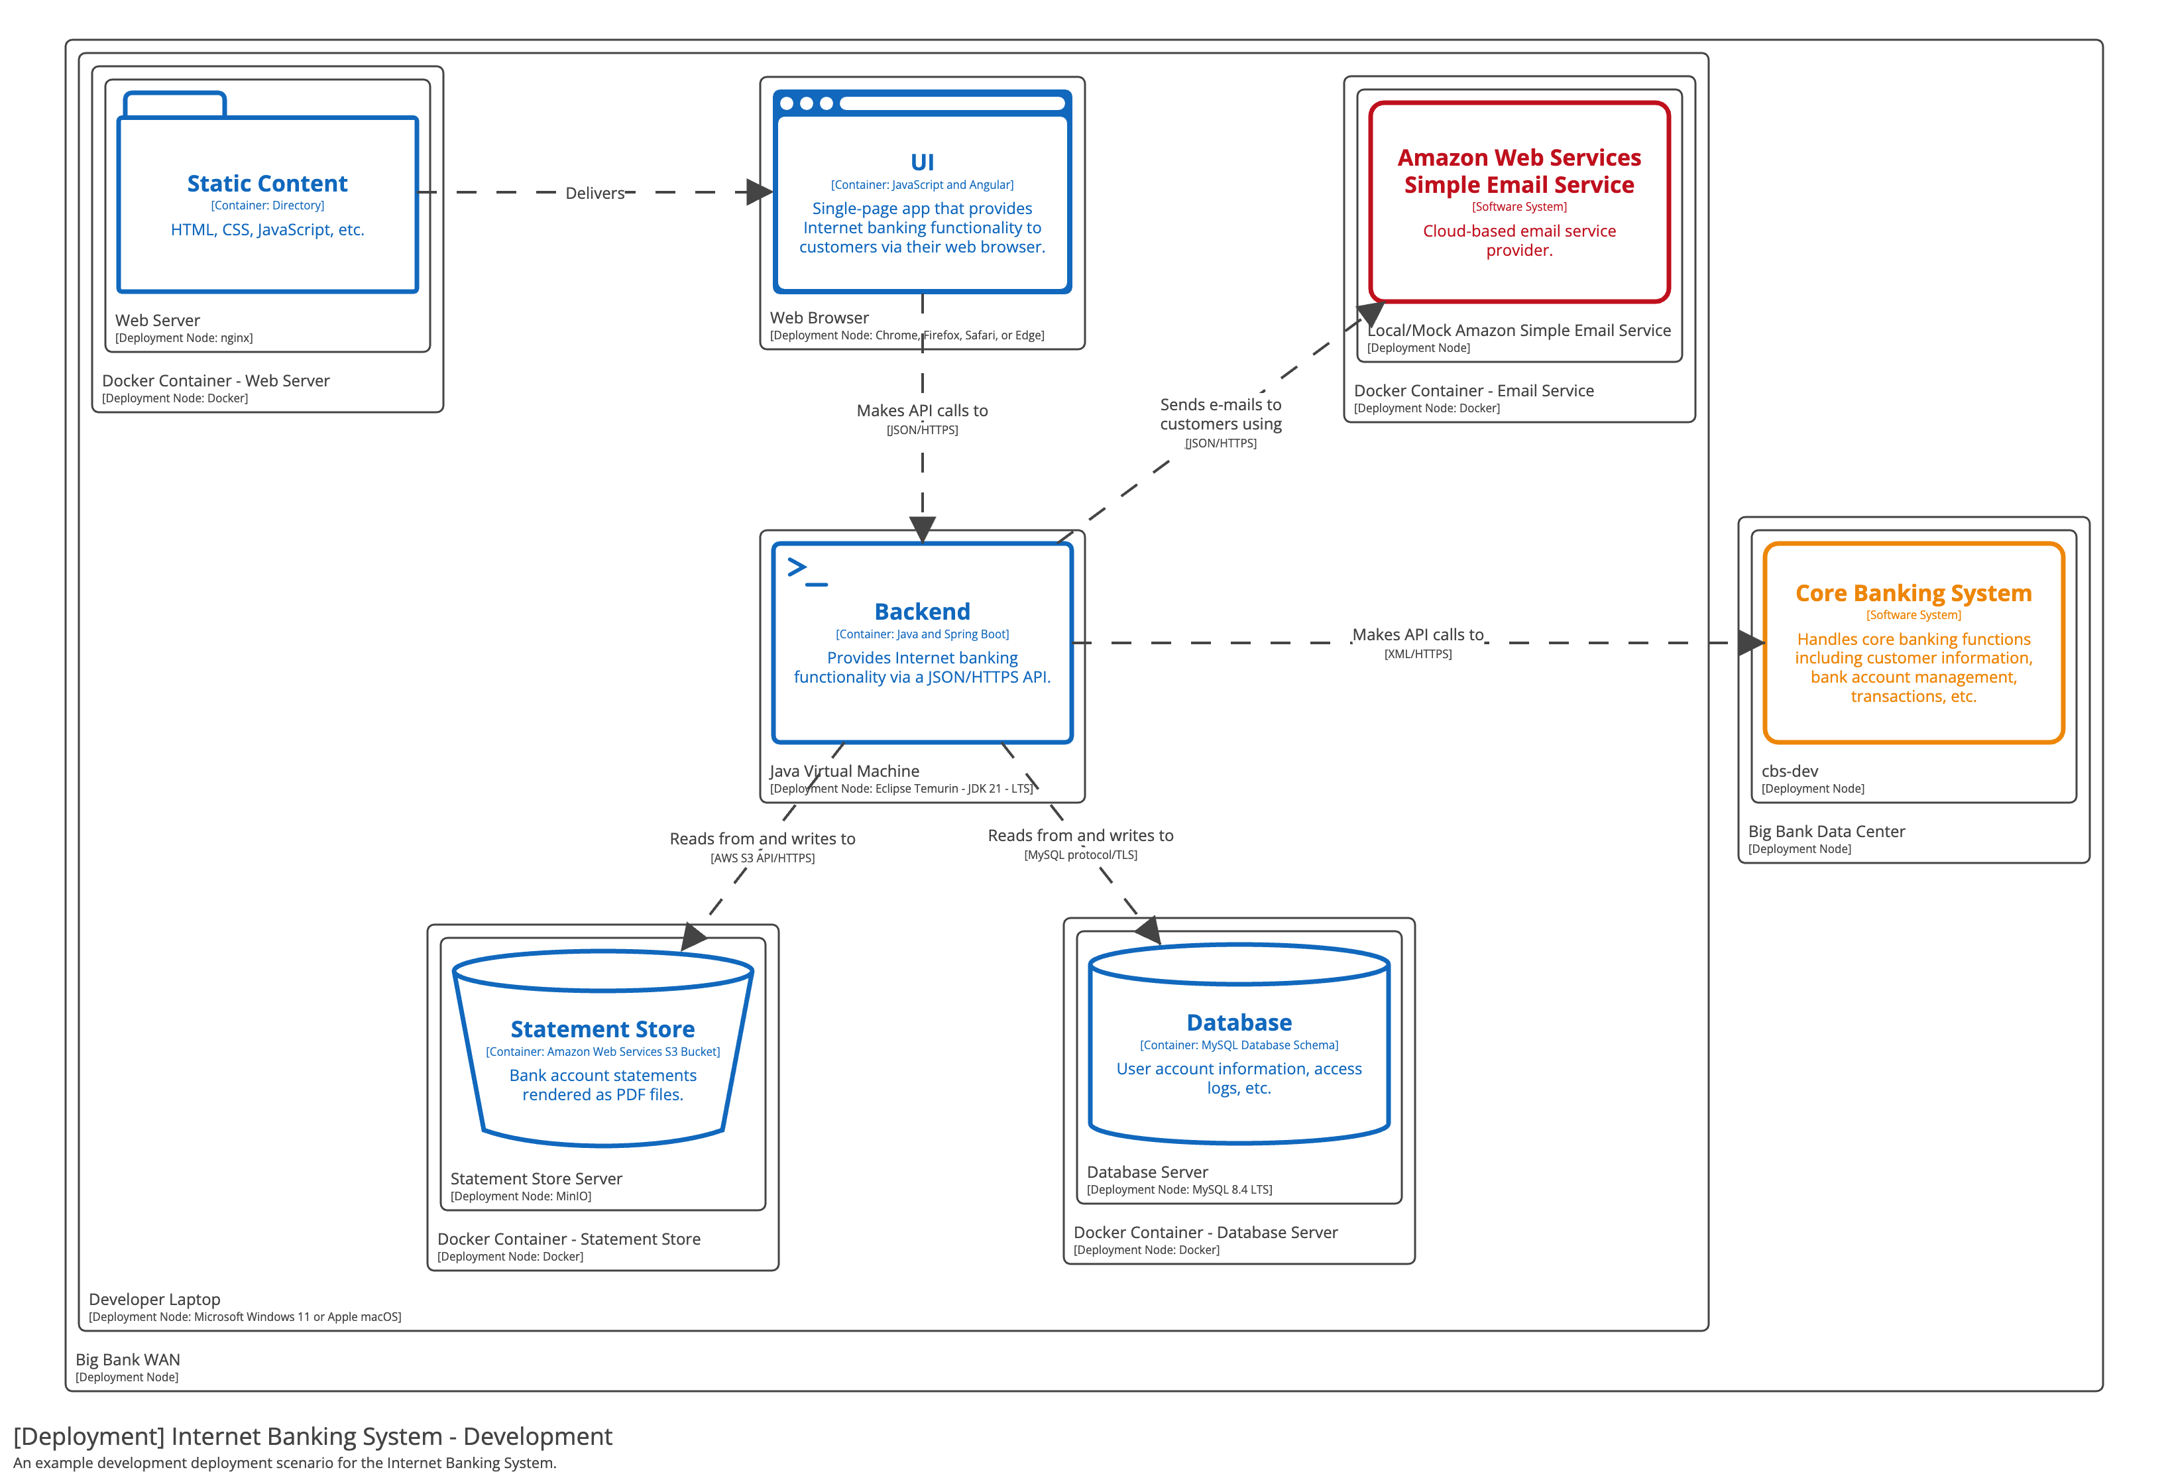2170x1484 pixels.
Task: Click the Static Content folder tab shape
Action: (x=174, y=103)
